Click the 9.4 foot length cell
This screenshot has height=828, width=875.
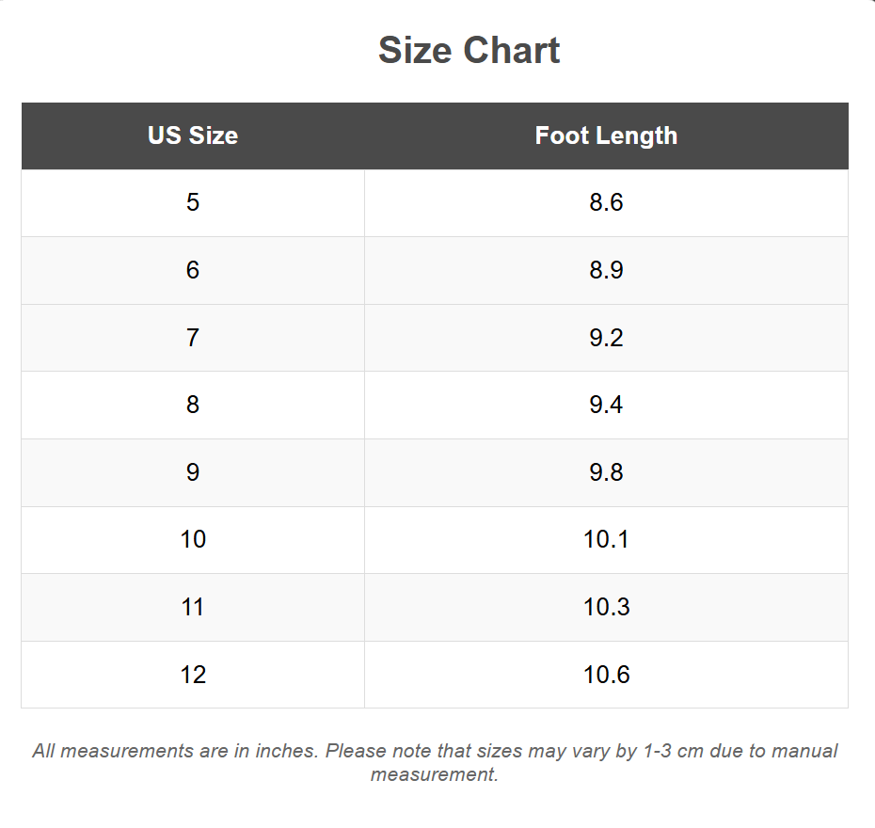[x=606, y=405]
